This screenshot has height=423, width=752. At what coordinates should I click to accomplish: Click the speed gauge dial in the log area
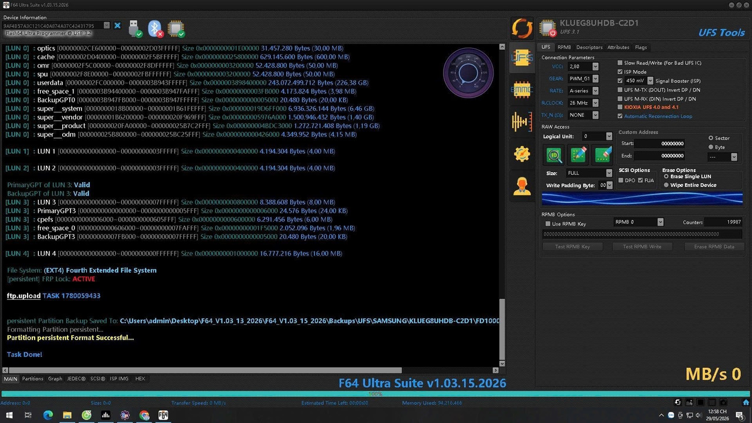[468, 72]
